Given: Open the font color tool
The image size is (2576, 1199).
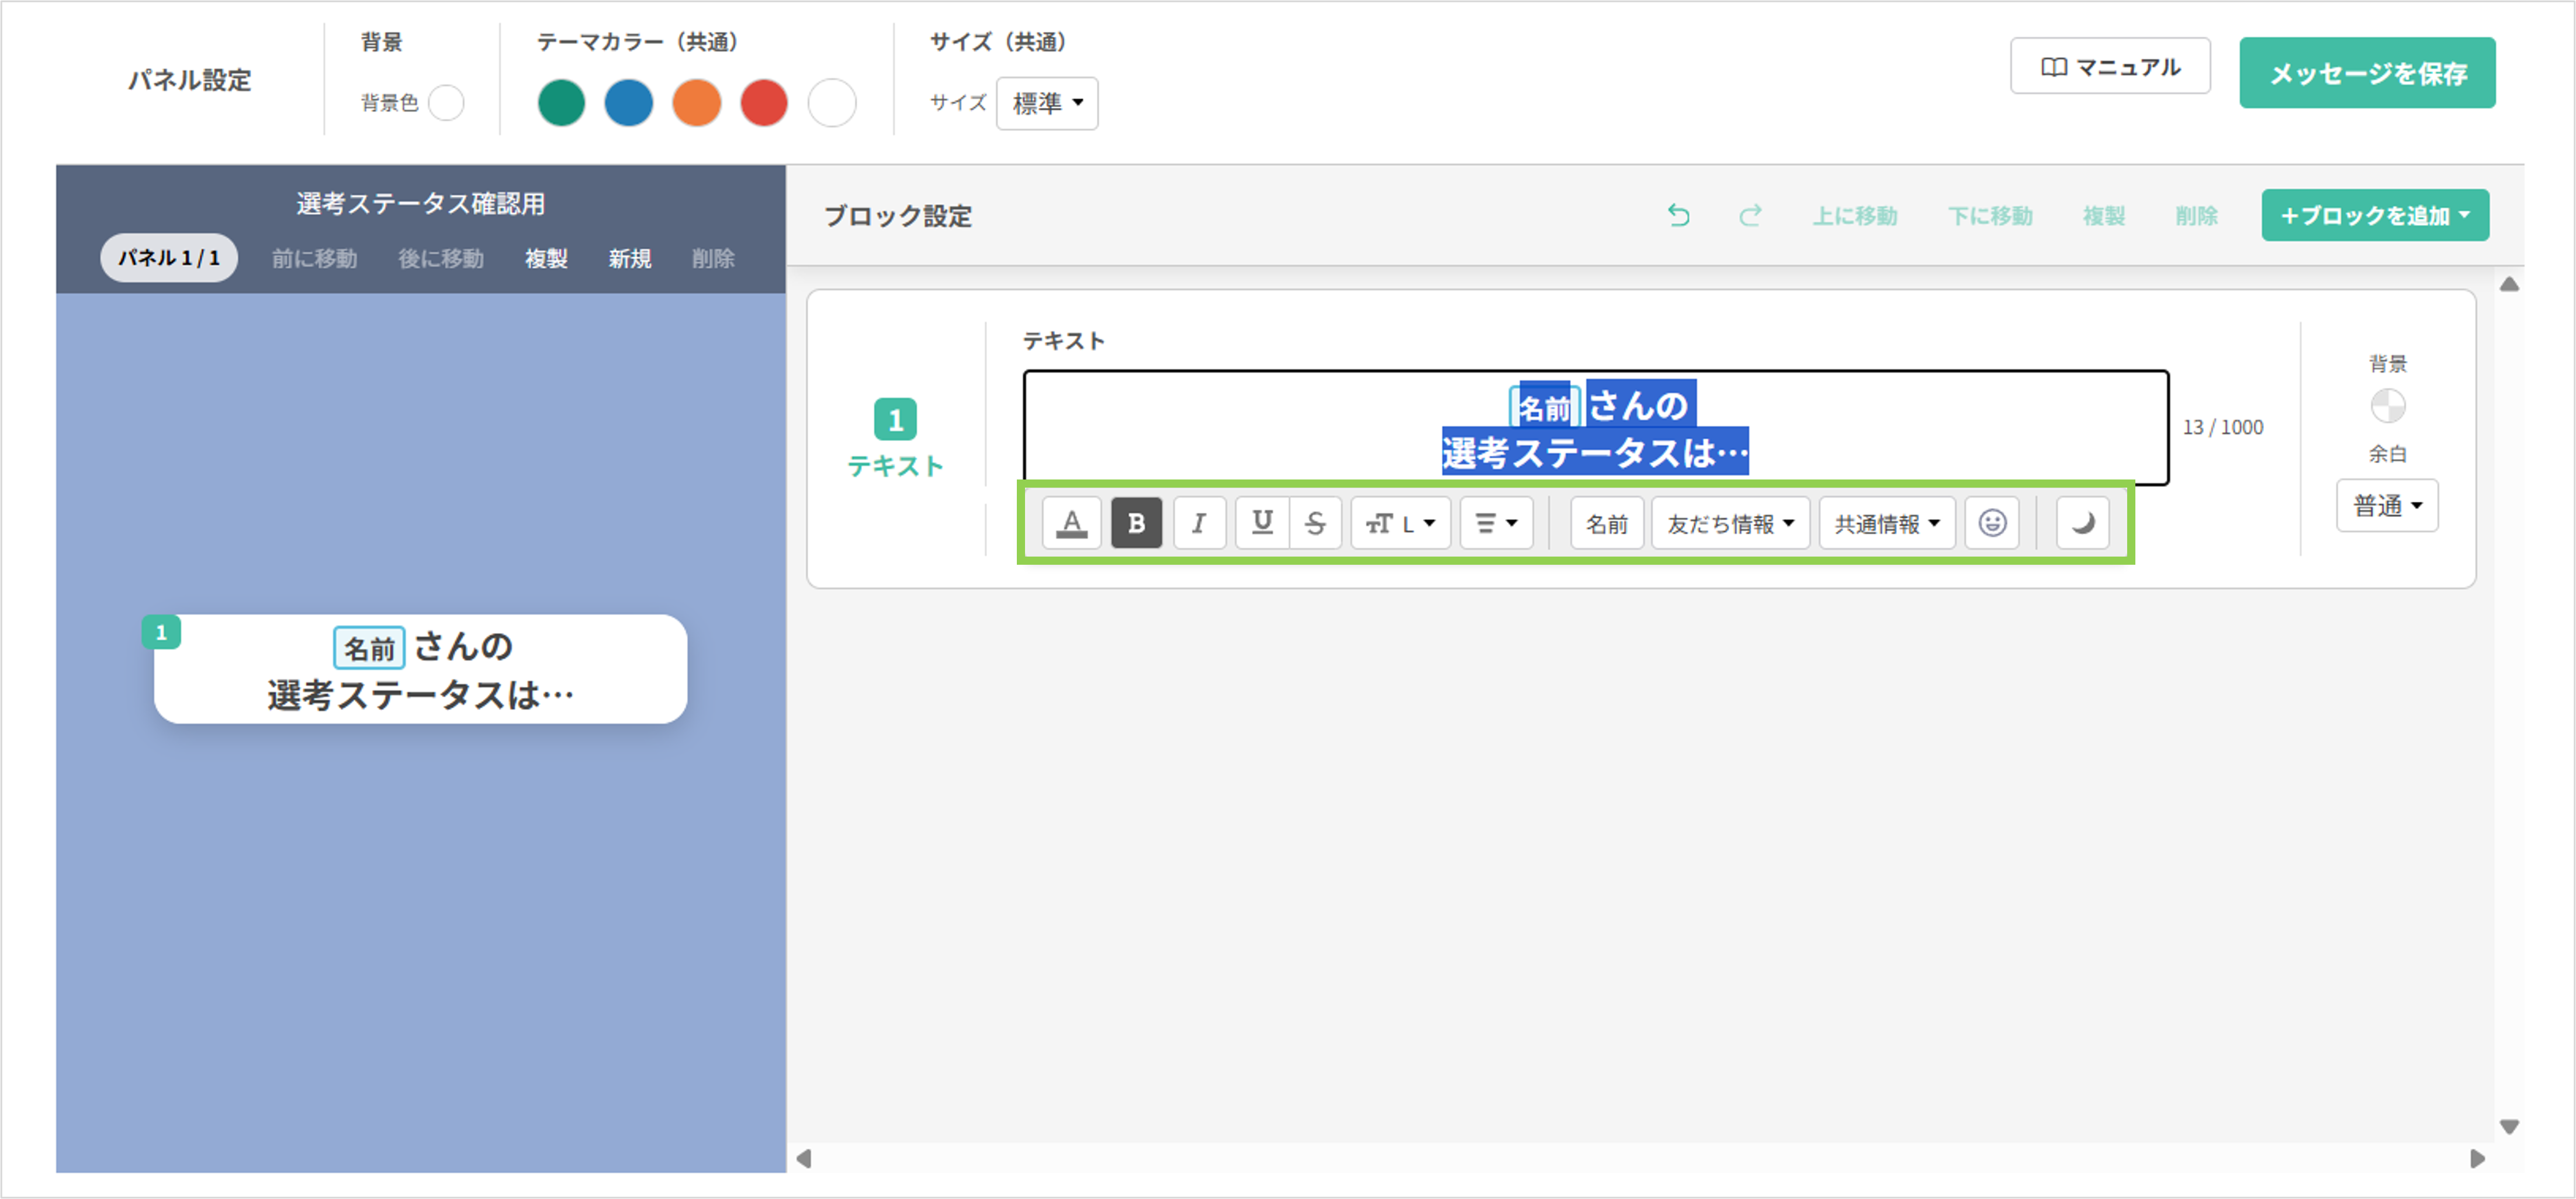Looking at the screenshot, I should click(x=1071, y=522).
